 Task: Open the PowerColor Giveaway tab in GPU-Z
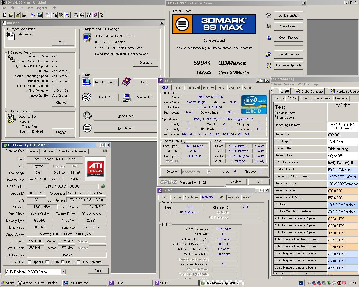(72, 151)
